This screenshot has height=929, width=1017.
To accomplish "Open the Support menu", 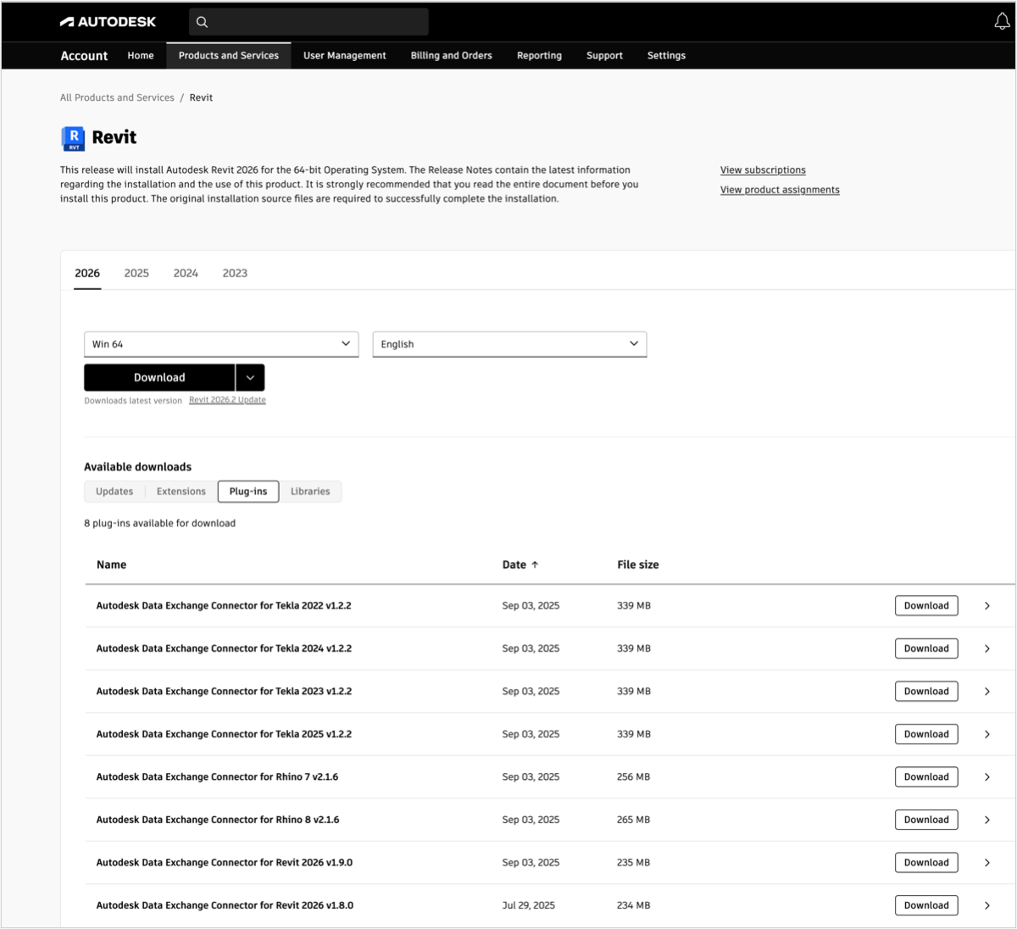I will [604, 56].
